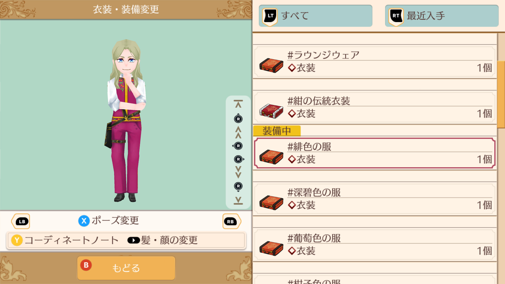Click the double up-chevron camera icon
Screen dimensions: 505x284
tap(238, 132)
